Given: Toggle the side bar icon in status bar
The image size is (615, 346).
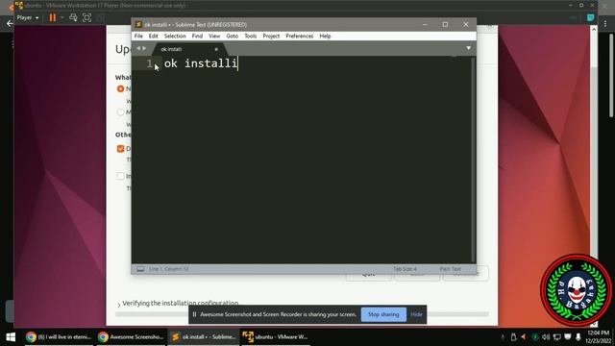Looking at the screenshot, I should 140,269.
